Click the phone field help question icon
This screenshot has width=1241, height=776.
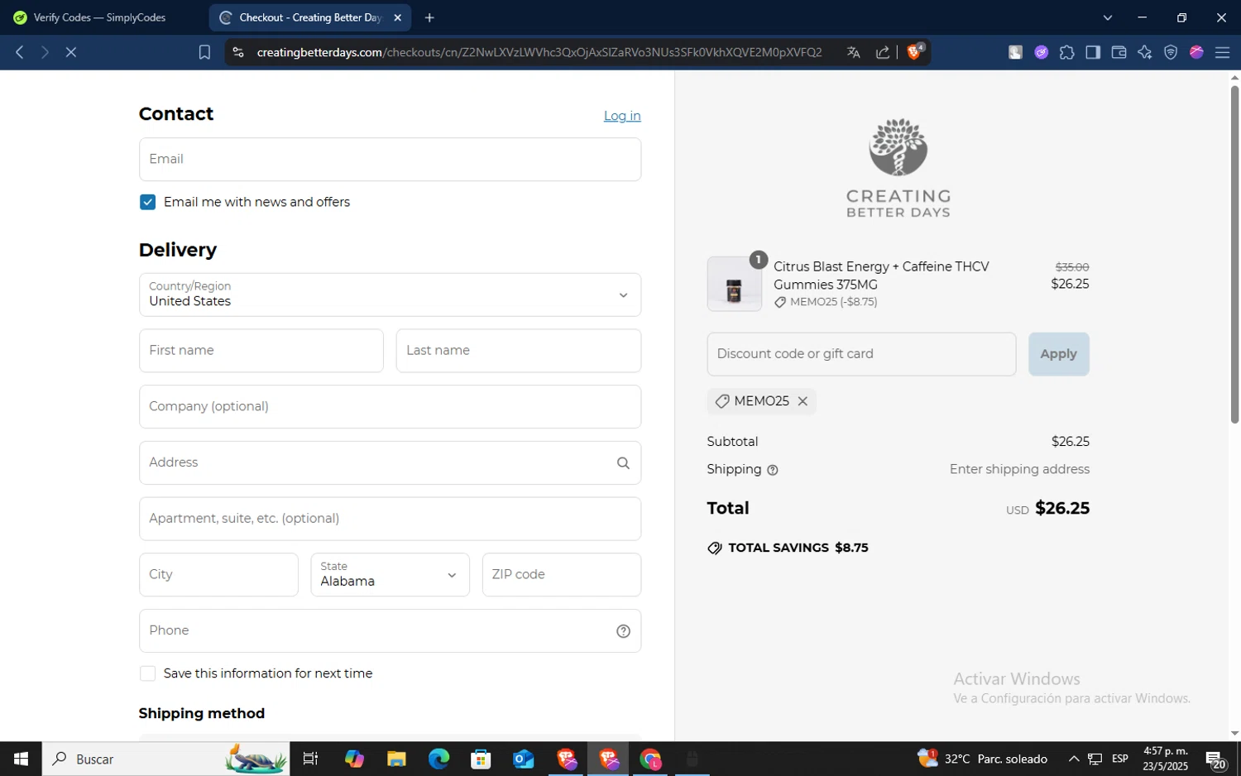[x=623, y=631]
